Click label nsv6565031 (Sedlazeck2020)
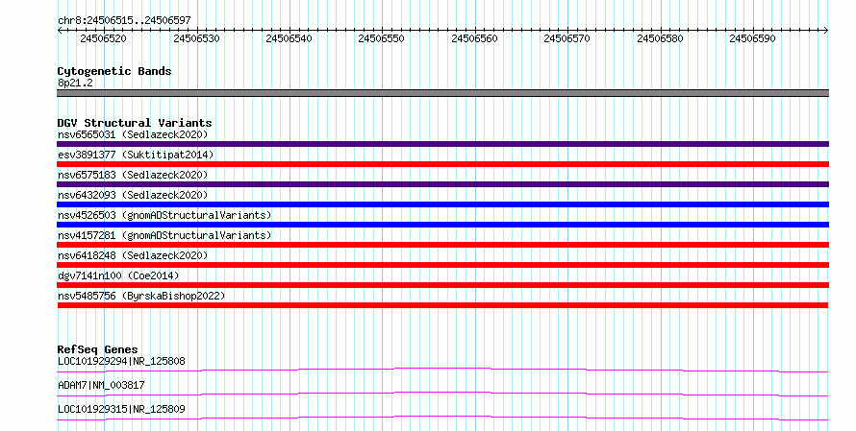 pyautogui.click(x=133, y=134)
